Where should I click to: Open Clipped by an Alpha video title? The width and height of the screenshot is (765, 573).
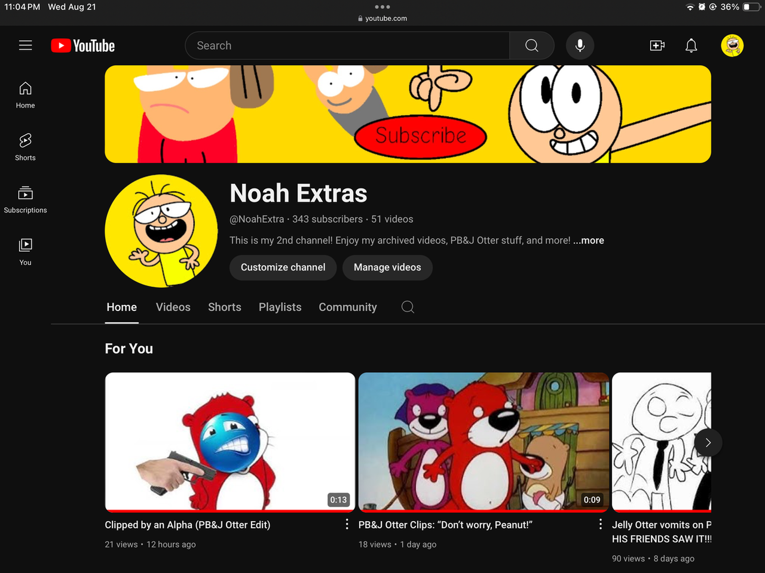tap(188, 525)
